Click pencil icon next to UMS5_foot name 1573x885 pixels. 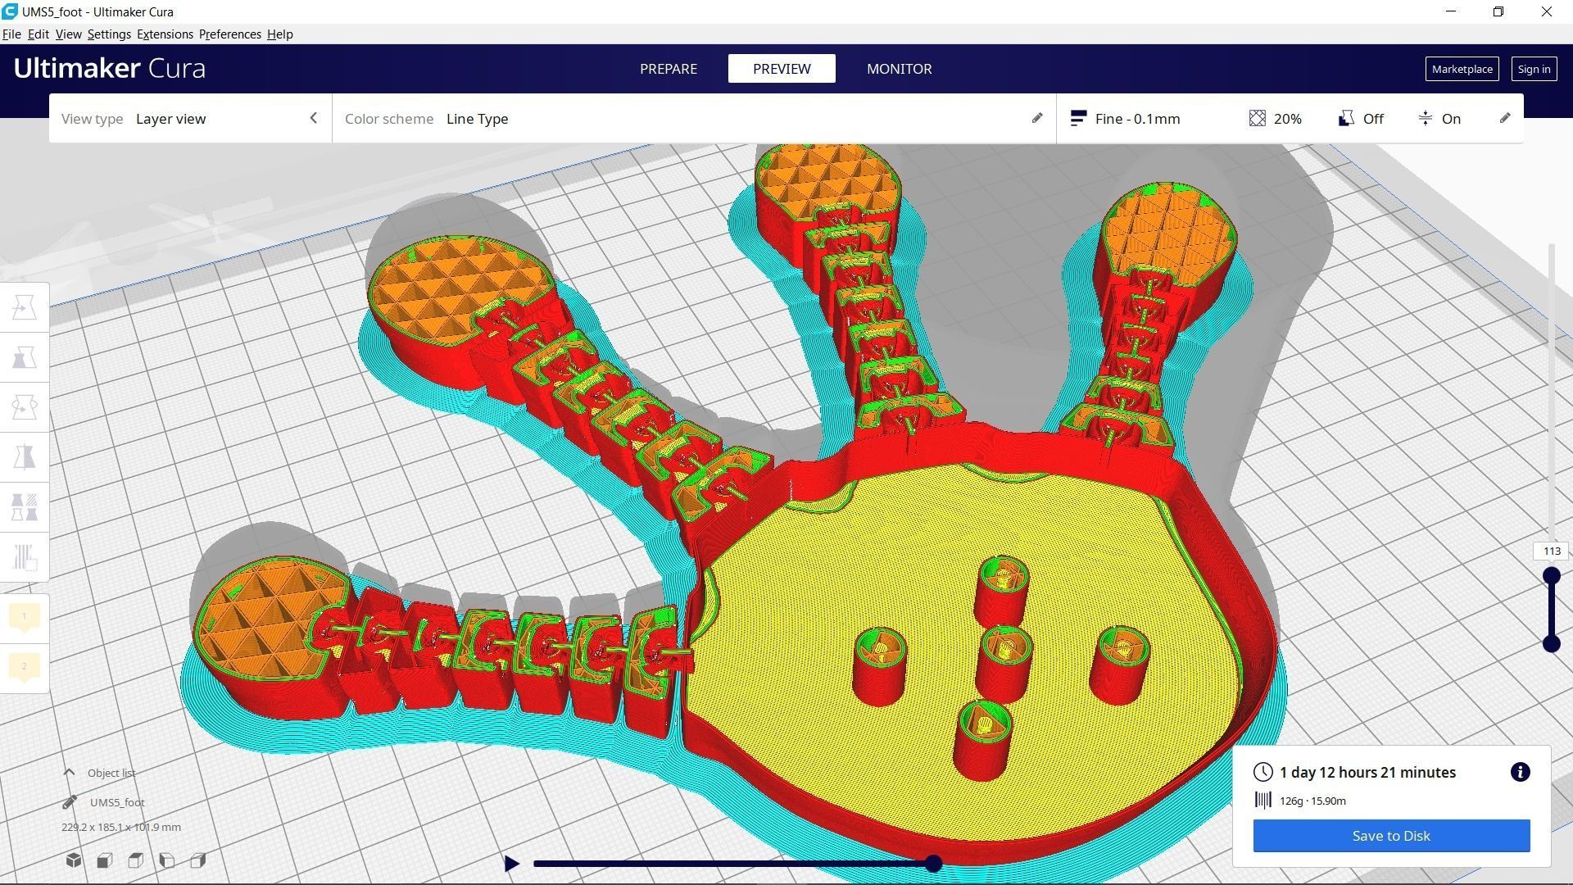tap(70, 802)
